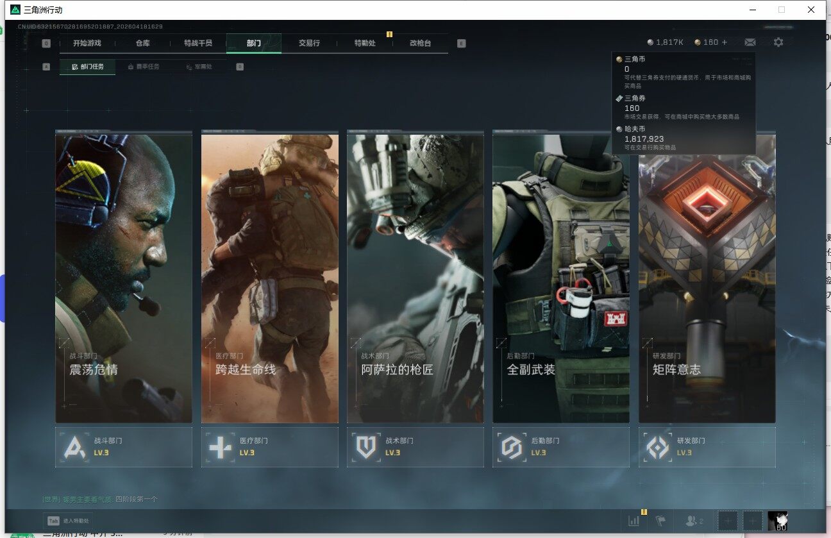Open the 矩阵意志 research department card
This screenshot has height=538, width=831.
707,277
